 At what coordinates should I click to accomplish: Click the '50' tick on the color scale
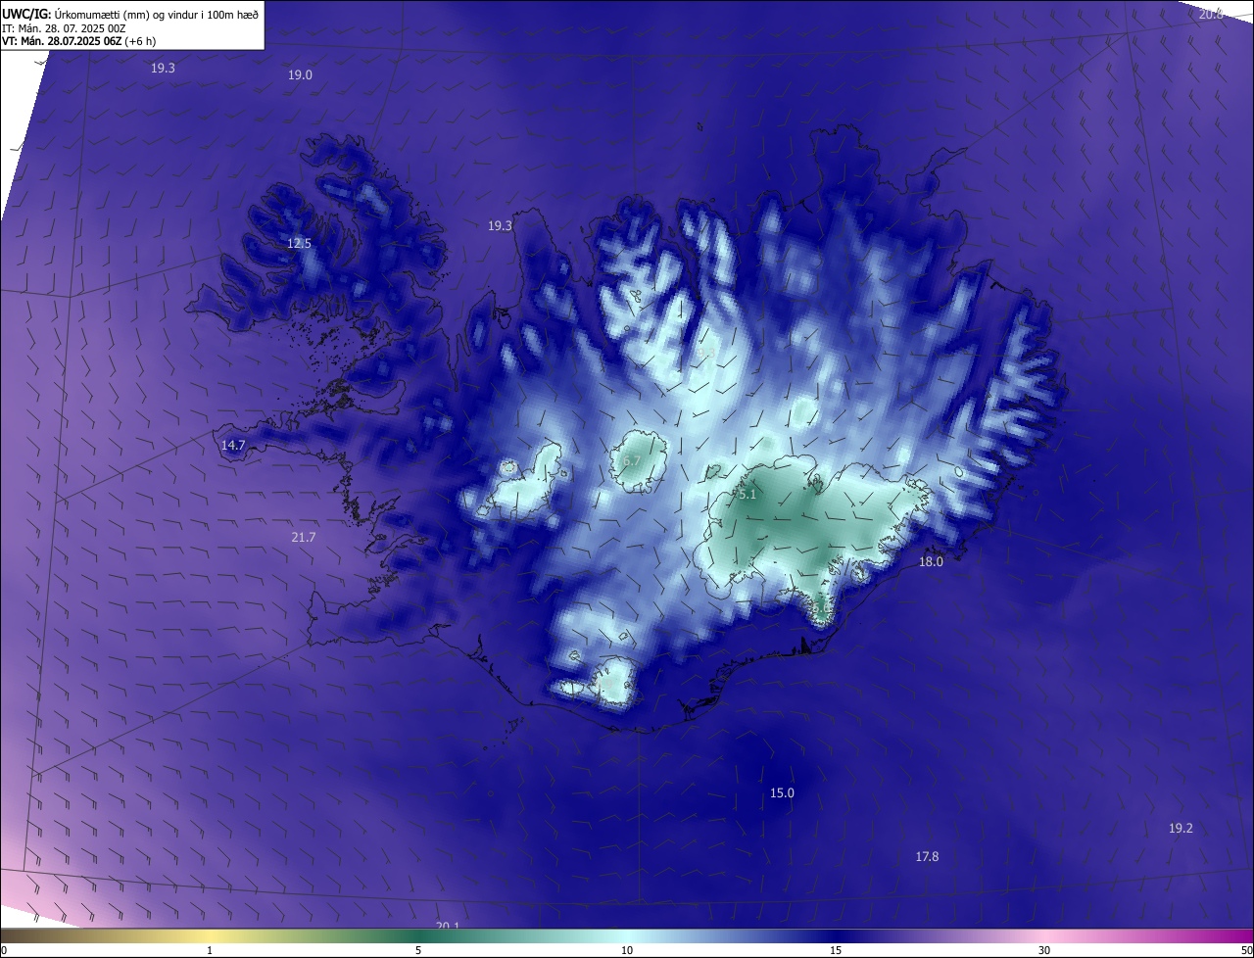(1246, 950)
